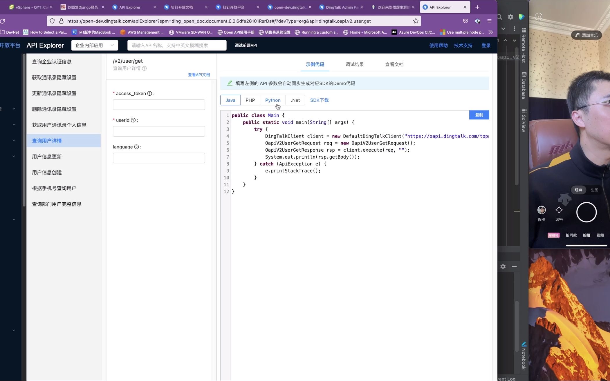Switch to the 调试结果 tab

click(x=354, y=64)
